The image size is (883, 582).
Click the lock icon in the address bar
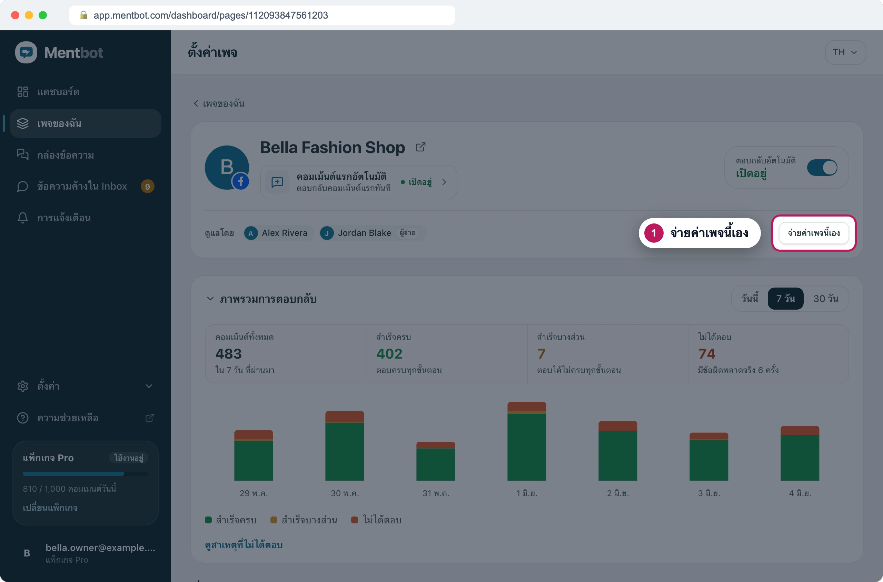(x=83, y=15)
